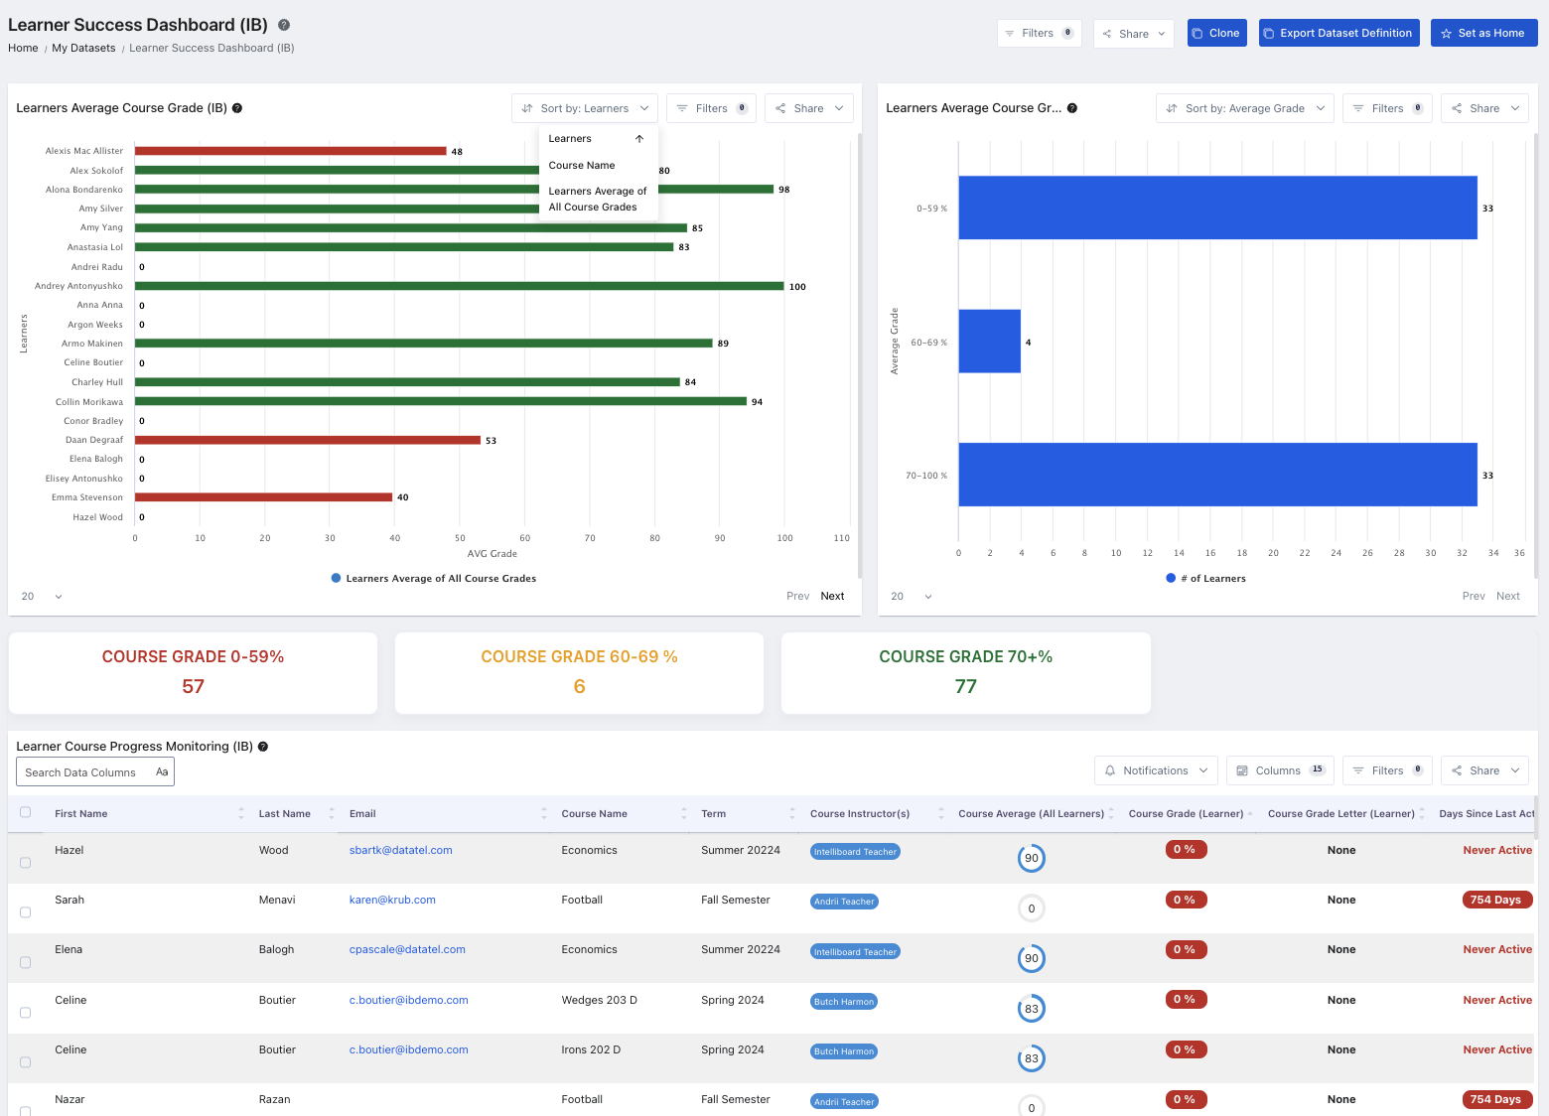Screen dimensions: 1549x1116
Task: Open top header Share dropdown
Action: pos(1133,34)
